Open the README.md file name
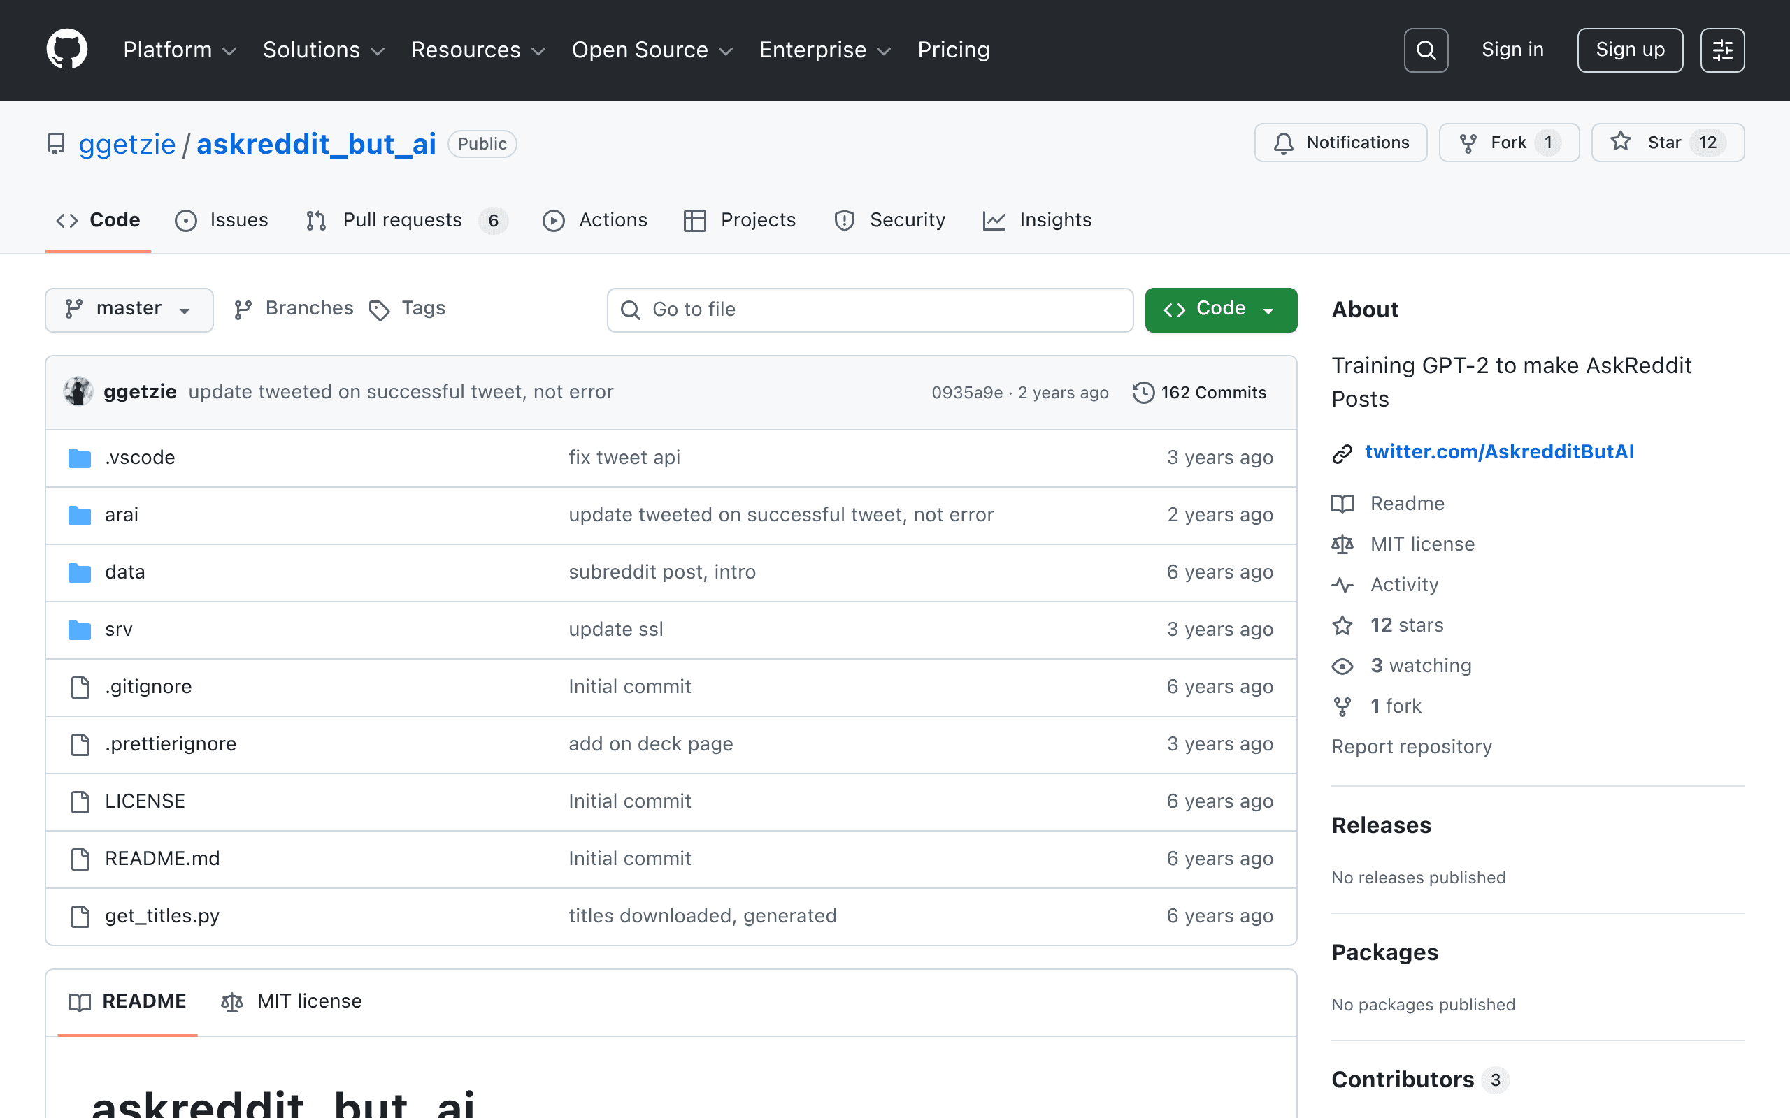Image resolution: width=1790 pixels, height=1118 pixels. point(162,859)
